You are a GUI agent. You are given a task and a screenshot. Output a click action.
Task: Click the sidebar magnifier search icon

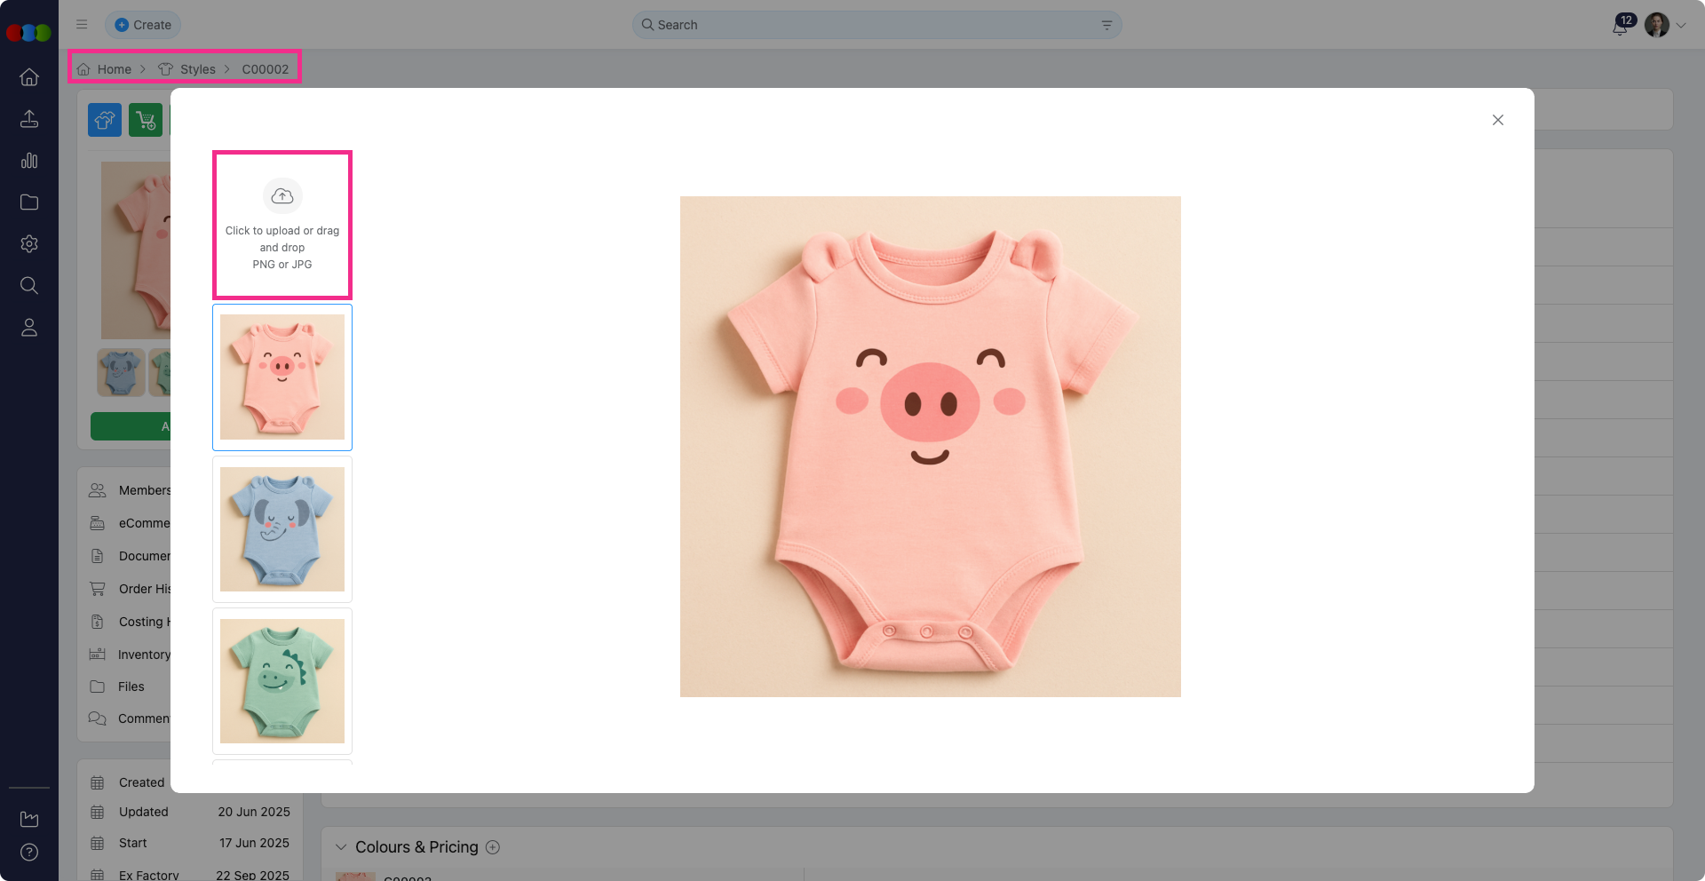coord(29,285)
